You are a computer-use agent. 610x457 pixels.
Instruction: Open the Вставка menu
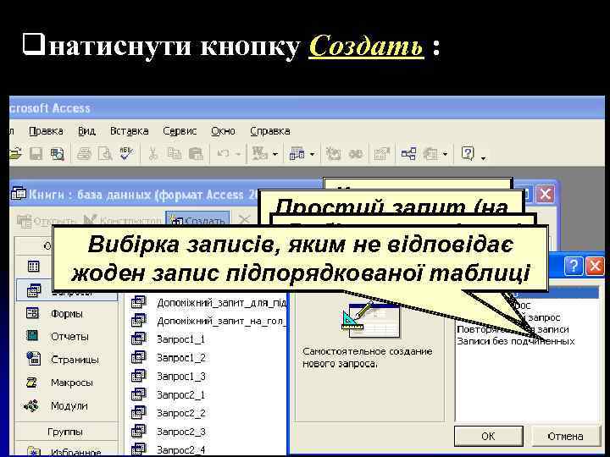(129, 131)
